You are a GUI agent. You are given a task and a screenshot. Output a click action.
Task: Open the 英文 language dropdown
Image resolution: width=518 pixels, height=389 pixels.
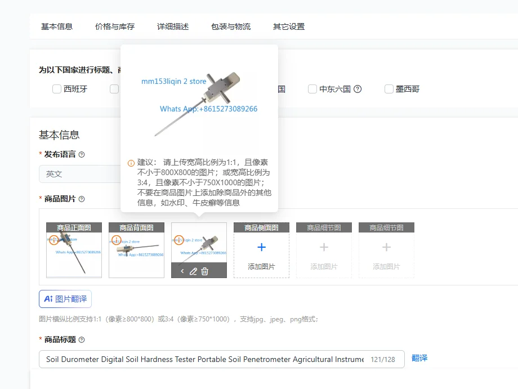point(80,174)
